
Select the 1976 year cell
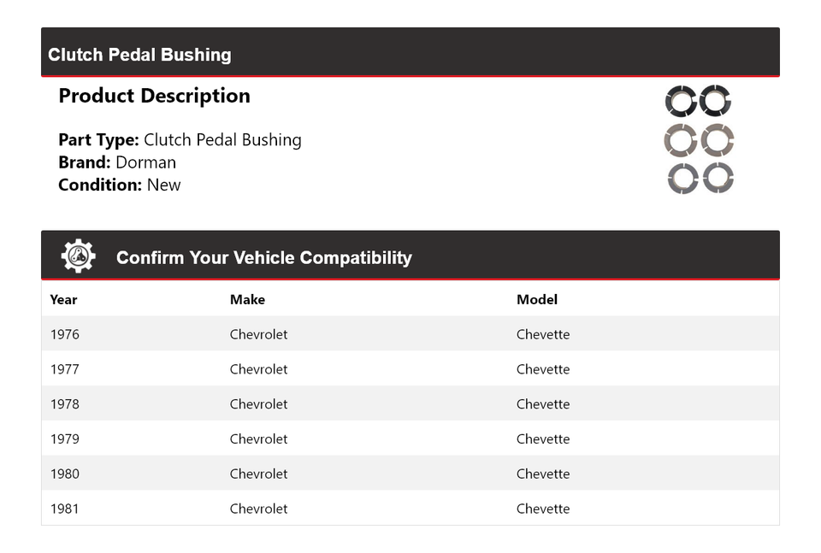coord(64,334)
